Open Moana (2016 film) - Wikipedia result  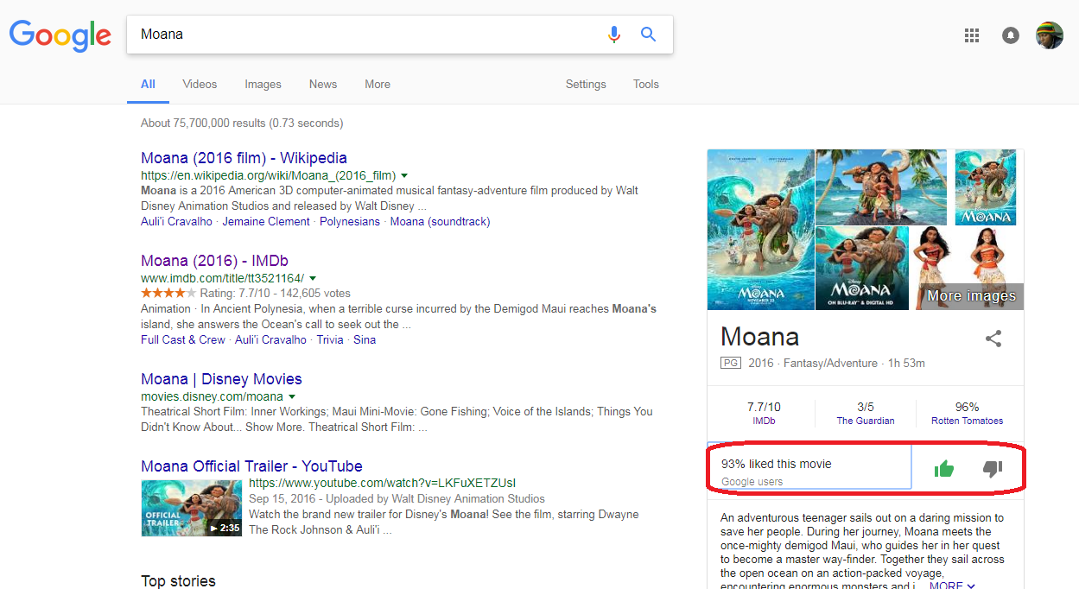click(244, 158)
